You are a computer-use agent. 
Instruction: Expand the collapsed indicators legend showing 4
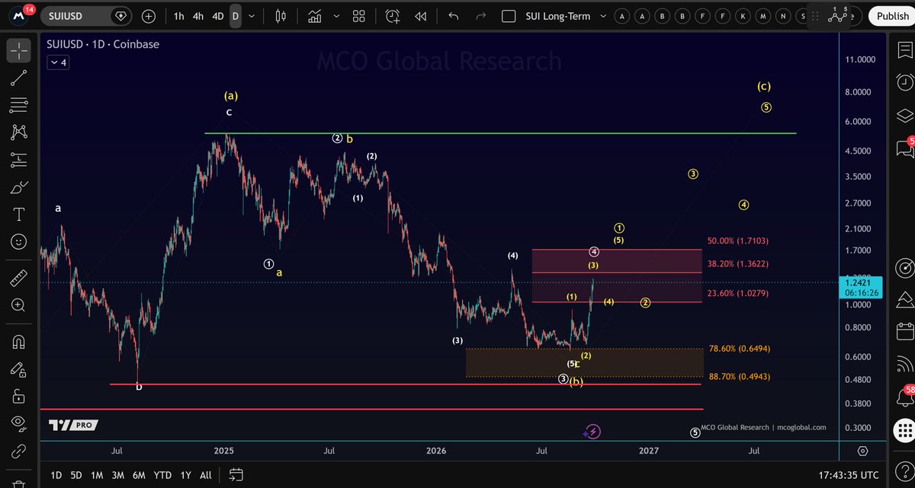tap(58, 63)
